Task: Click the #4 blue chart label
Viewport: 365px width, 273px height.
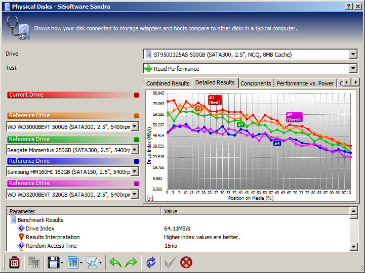Action: (x=277, y=144)
